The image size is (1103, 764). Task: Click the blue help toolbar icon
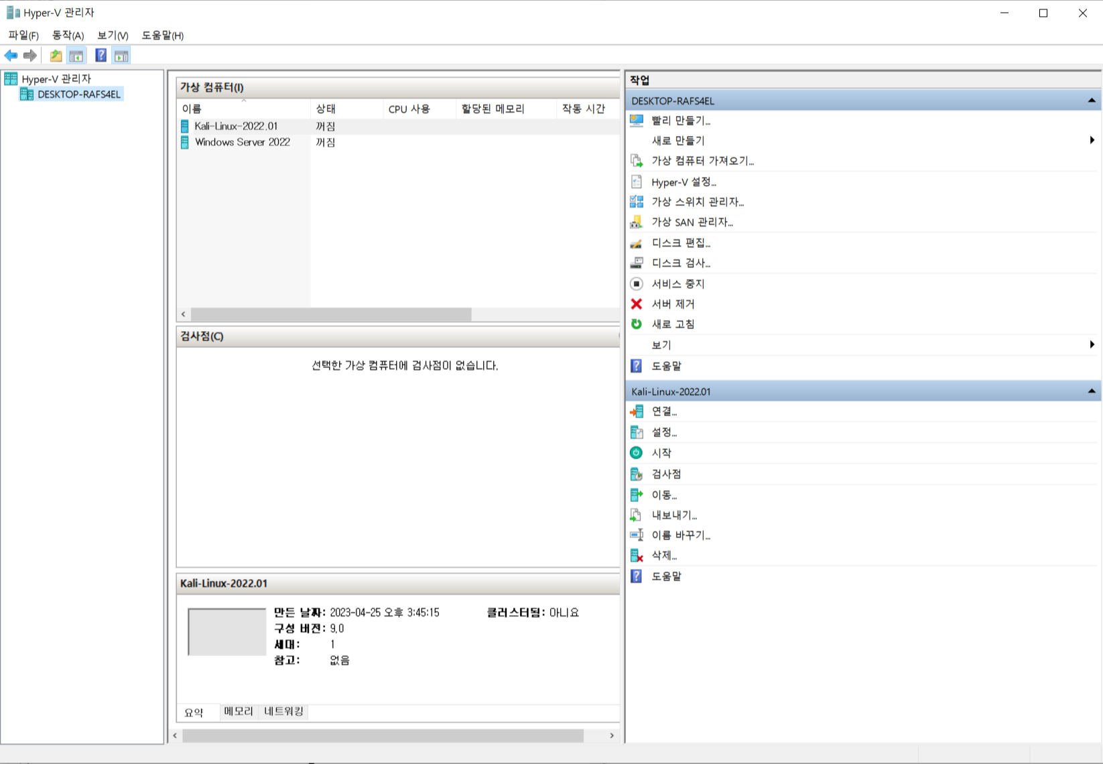[101, 56]
